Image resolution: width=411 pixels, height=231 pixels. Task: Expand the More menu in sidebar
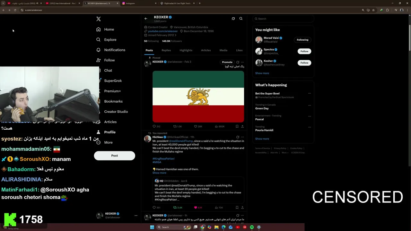coord(105,142)
